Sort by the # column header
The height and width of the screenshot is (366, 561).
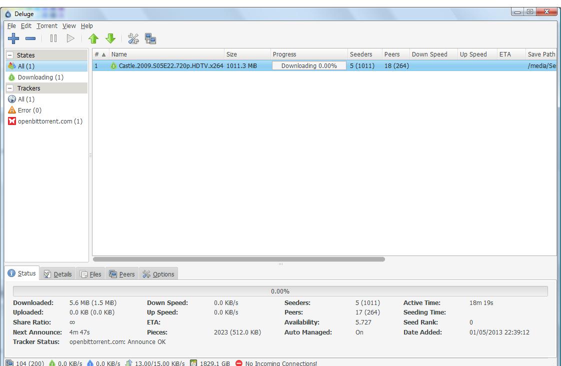[100, 54]
